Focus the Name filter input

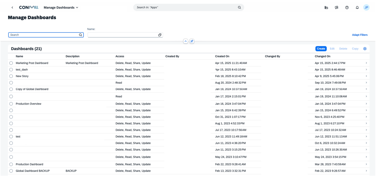(x=125, y=35)
